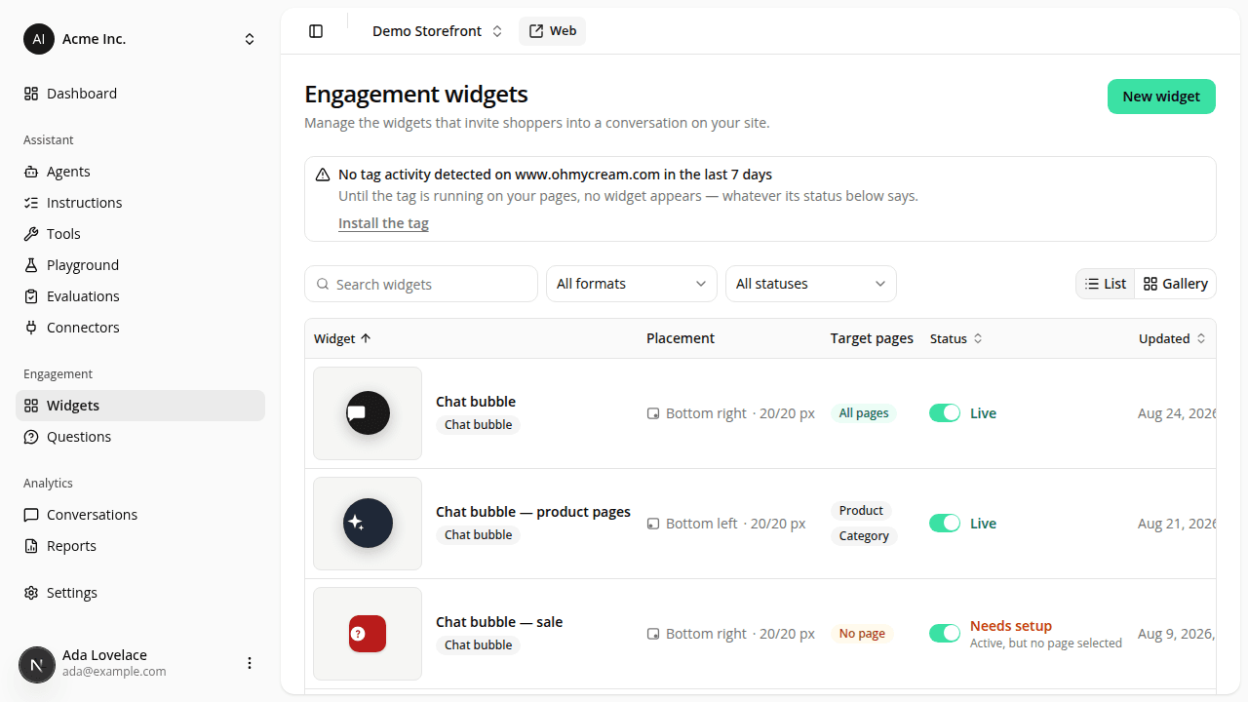Open Settings with the gear icon
1248x702 pixels.
(x=140, y=593)
